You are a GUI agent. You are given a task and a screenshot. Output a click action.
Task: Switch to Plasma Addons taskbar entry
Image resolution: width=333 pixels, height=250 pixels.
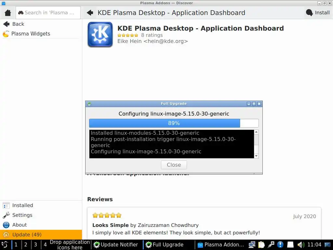click(x=220, y=245)
